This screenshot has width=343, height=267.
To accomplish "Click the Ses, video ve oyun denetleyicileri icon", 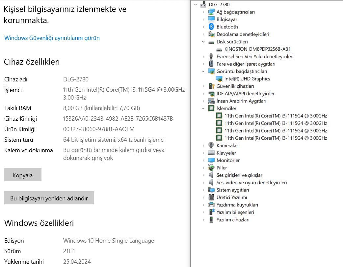I will click(211, 182).
